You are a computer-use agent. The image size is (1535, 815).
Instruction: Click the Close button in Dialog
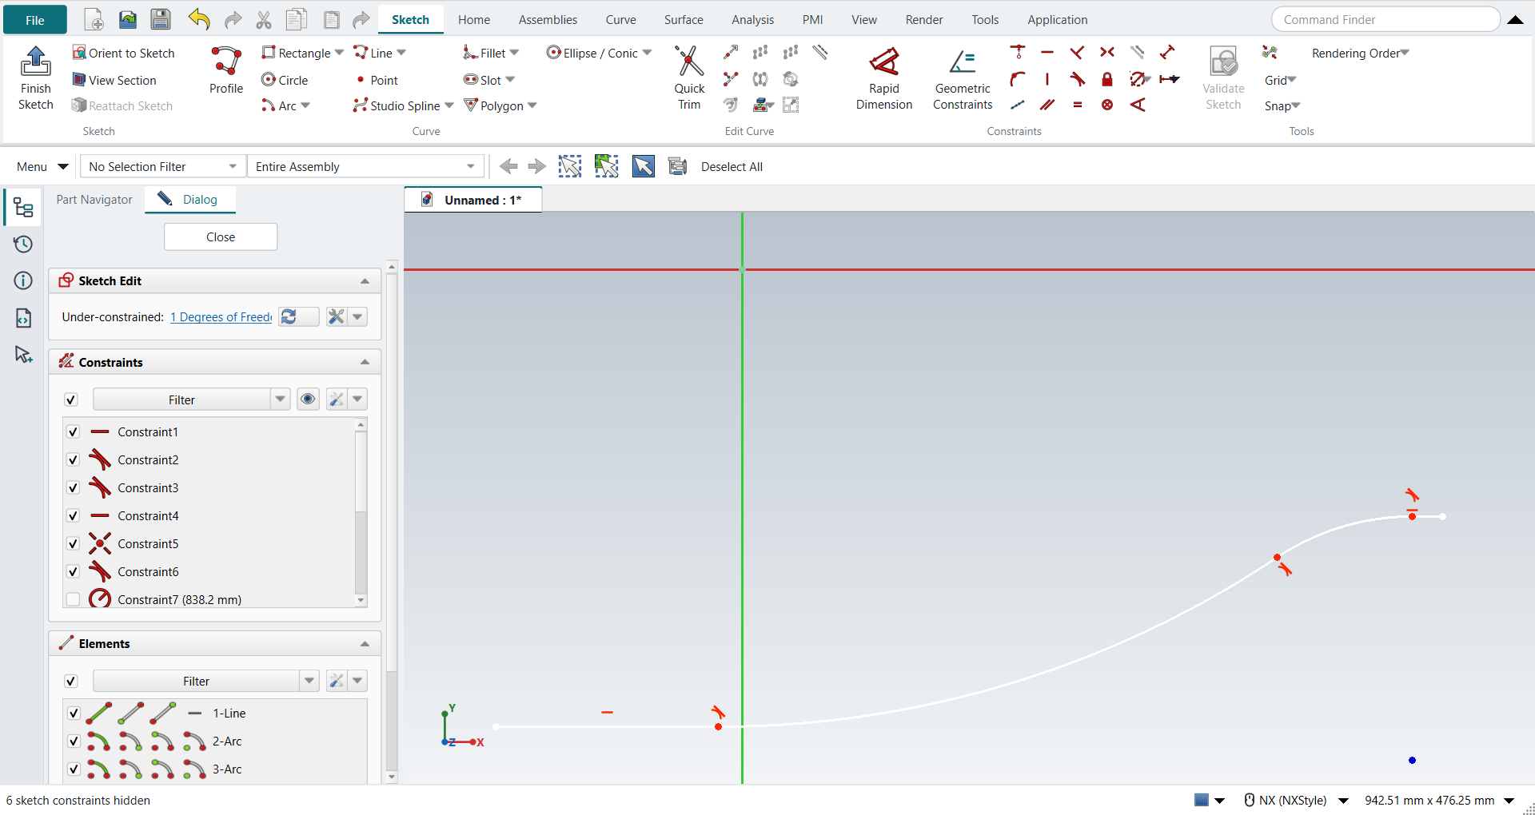tap(221, 237)
